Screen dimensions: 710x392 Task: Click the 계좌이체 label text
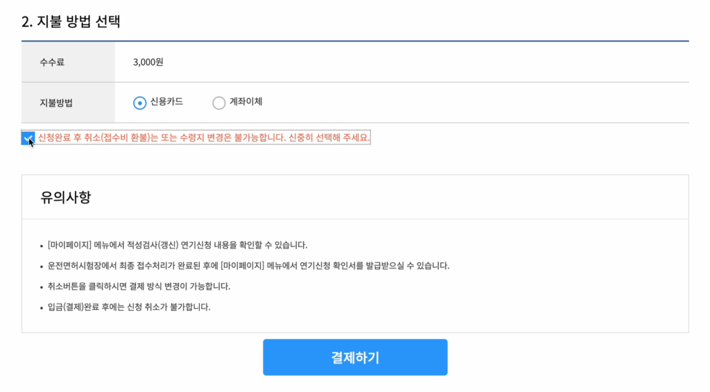click(246, 101)
